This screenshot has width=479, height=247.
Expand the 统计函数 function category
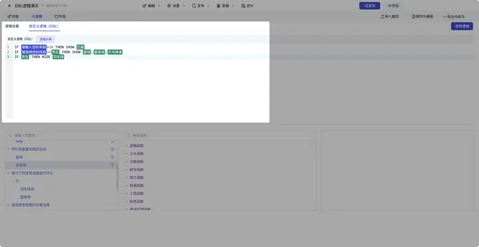(127, 177)
